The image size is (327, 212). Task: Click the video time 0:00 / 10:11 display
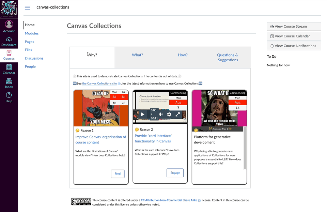pos(154,114)
